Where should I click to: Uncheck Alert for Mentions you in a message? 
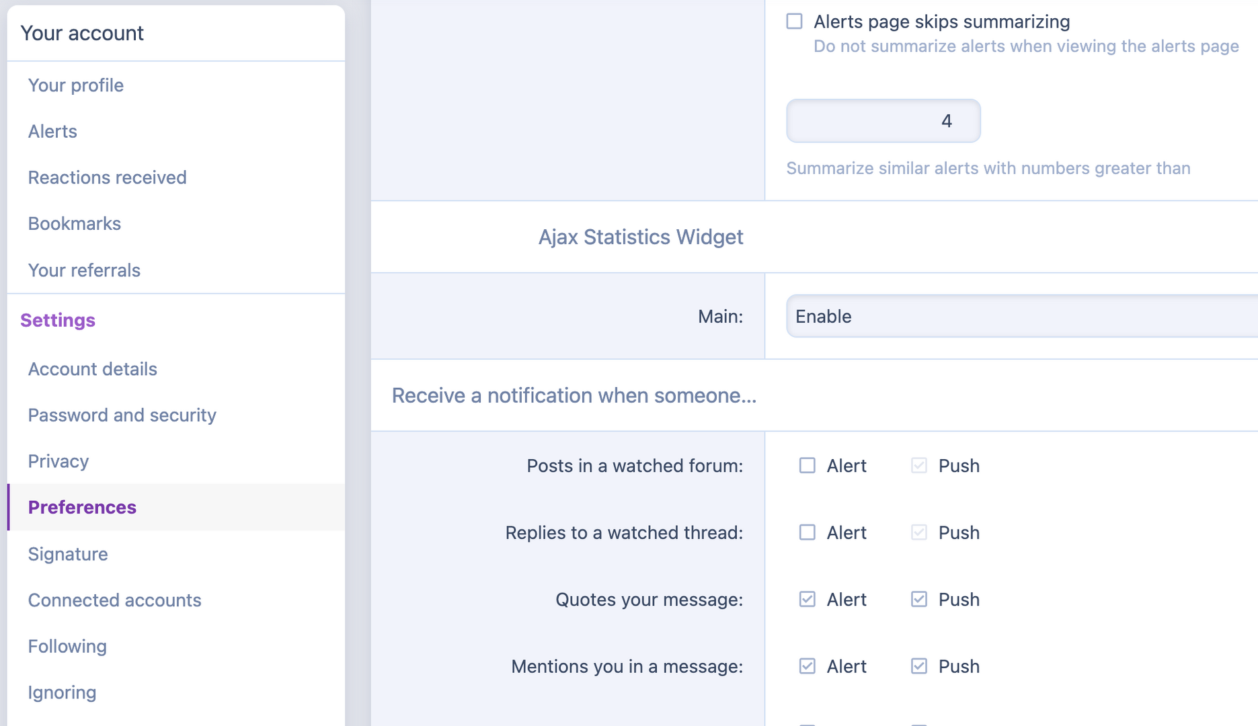click(807, 666)
